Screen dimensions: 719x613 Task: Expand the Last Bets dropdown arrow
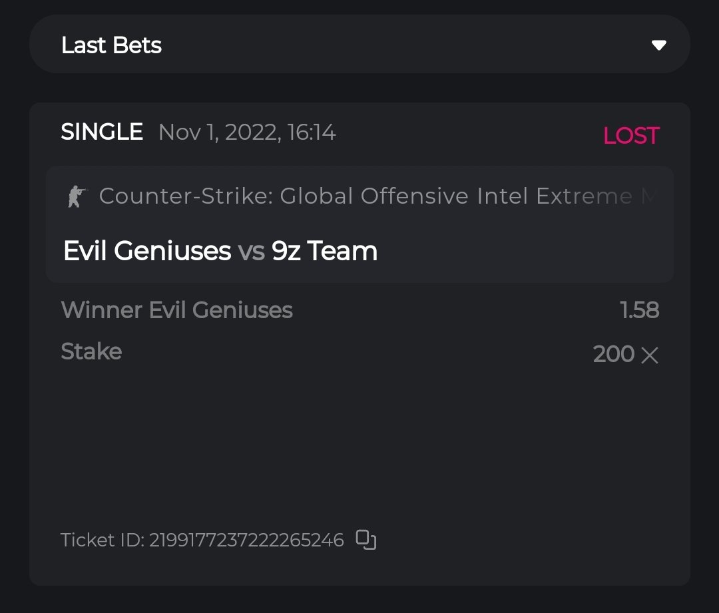658,45
